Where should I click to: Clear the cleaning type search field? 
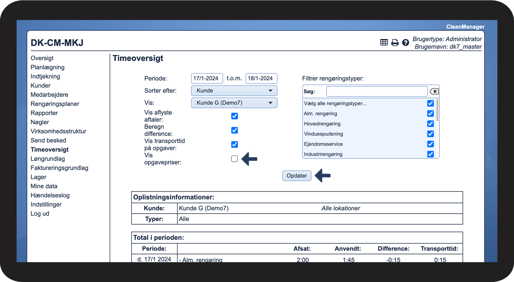(x=434, y=91)
